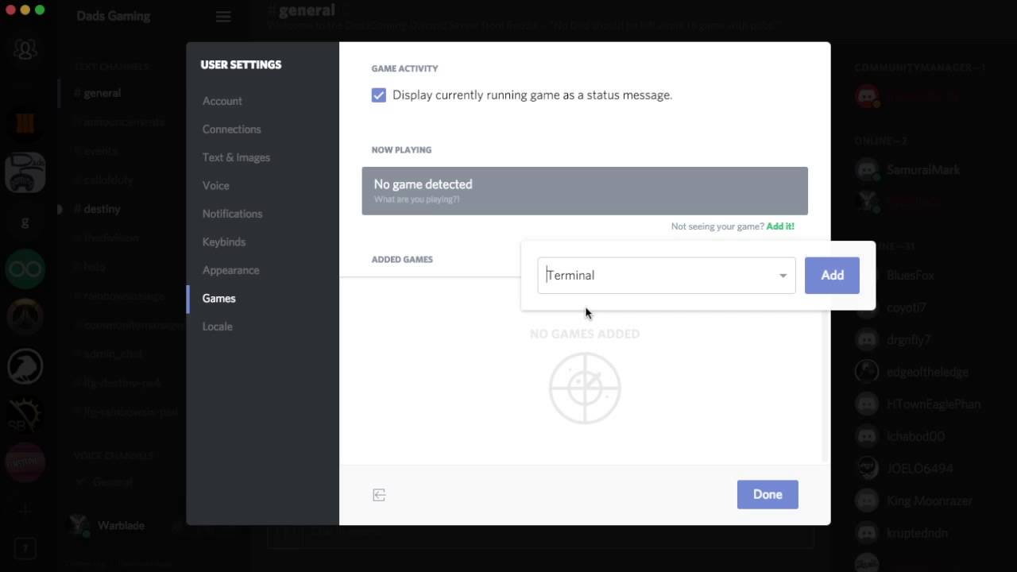Viewport: 1017px width, 572px height.
Task: Open the Connections settings section
Action: click(231, 129)
